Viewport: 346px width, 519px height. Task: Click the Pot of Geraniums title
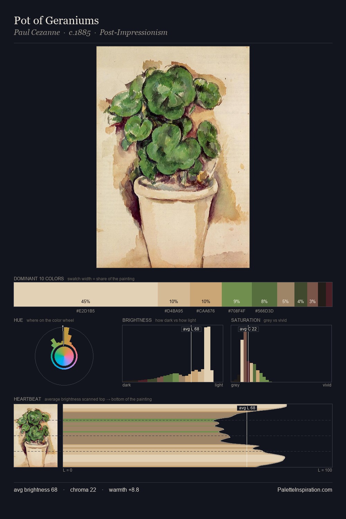pyautogui.click(x=56, y=20)
